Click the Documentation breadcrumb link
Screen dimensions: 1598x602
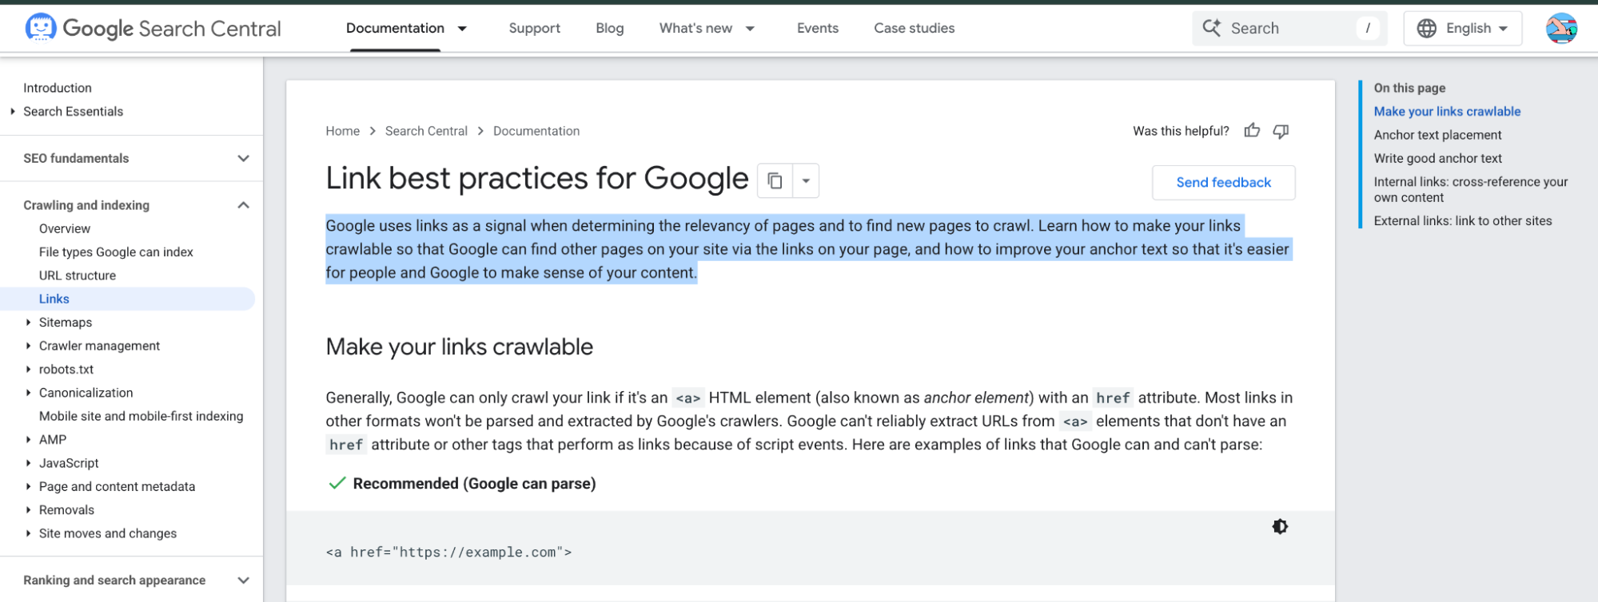click(536, 131)
